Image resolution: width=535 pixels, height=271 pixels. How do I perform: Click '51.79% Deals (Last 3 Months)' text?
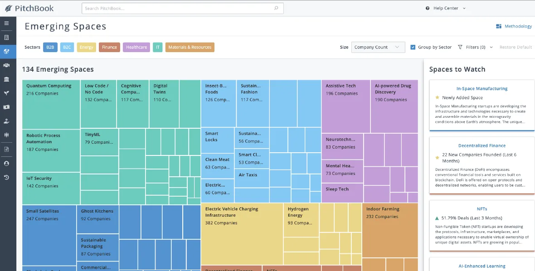[472, 218]
